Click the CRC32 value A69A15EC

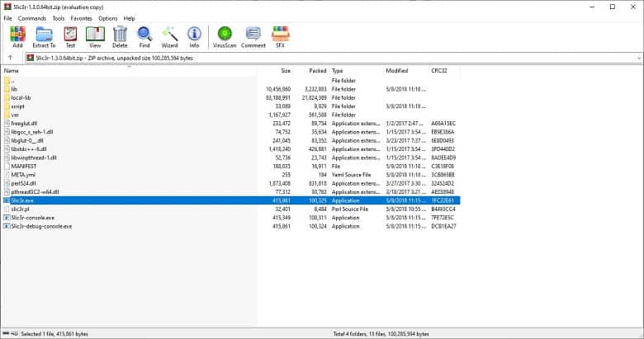tap(443, 124)
